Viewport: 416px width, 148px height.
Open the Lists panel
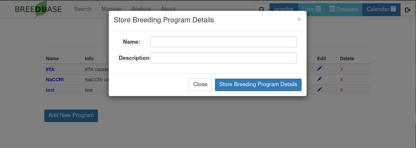coord(312,10)
